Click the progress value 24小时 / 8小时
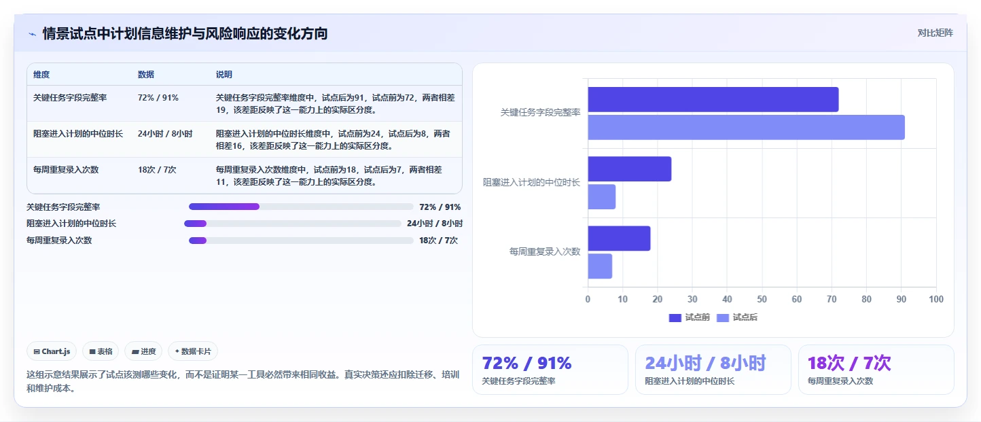The height and width of the screenshot is (422, 981). (x=435, y=223)
